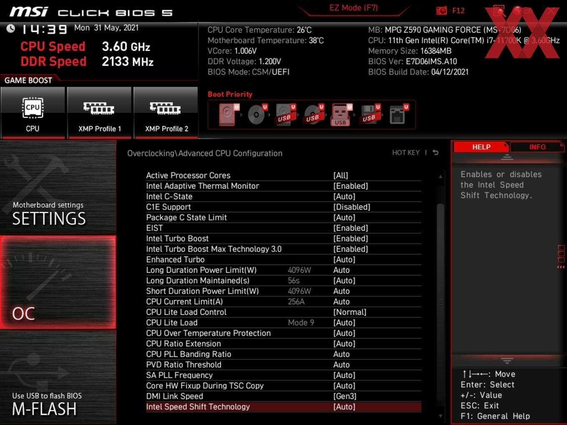Toggle Intel Turbo Boost [Enabled] value
Image resolution: width=567 pixels, height=425 pixels.
tap(351, 238)
